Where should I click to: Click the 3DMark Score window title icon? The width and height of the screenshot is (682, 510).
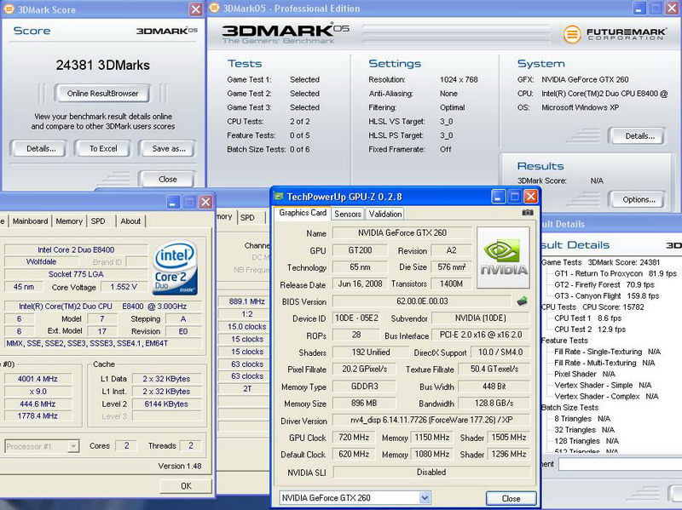[x=9, y=9]
